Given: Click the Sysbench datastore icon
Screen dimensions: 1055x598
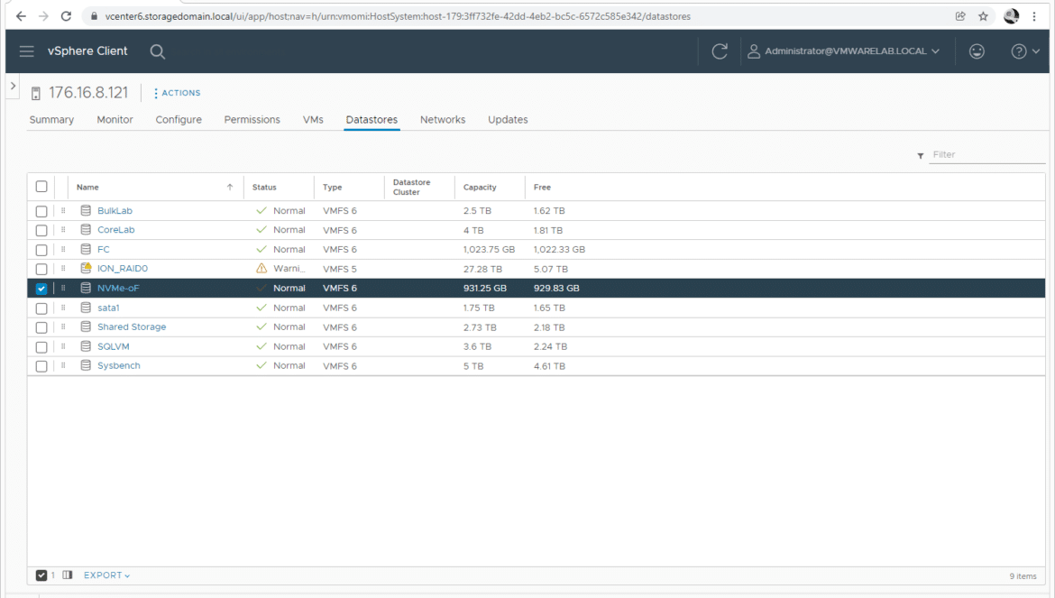Looking at the screenshot, I should point(86,366).
